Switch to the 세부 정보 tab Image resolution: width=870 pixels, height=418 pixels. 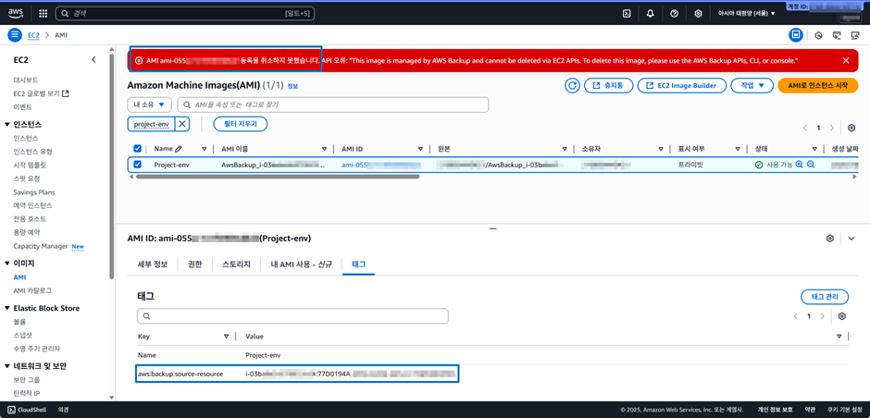(151, 264)
